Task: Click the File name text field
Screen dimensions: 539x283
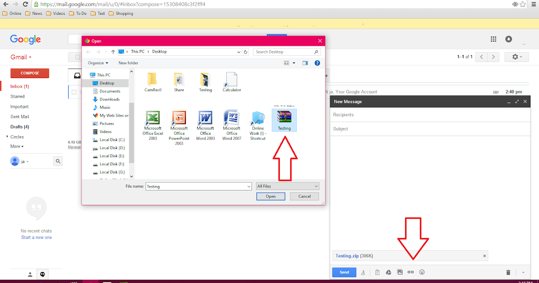Action: (x=196, y=186)
